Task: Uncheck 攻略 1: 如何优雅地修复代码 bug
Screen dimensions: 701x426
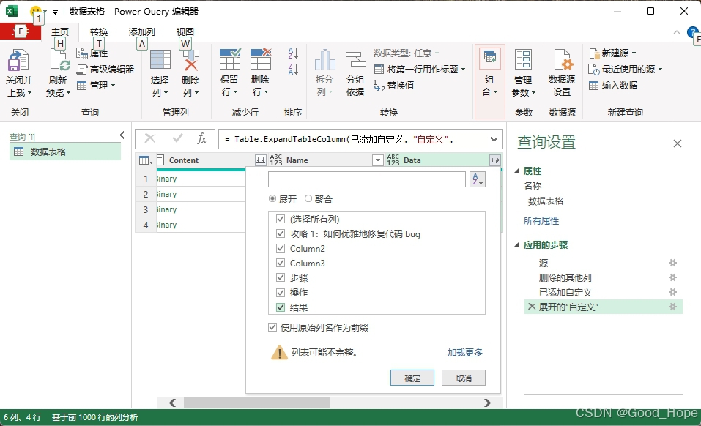Action: pyautogui.click(x=281, y=233)
